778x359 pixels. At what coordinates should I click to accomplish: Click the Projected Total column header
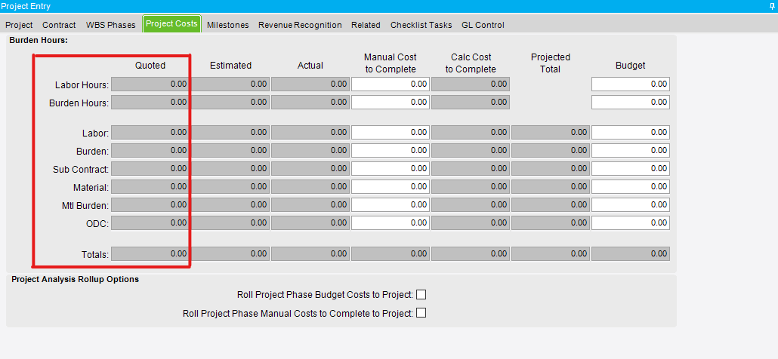[550, 63]
